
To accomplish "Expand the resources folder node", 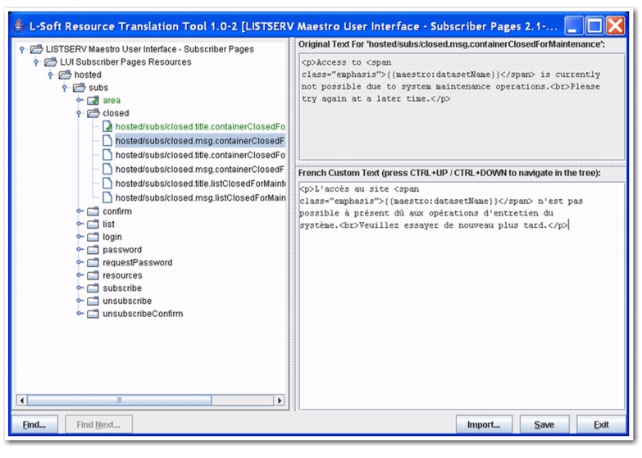I will click(80, 275).
